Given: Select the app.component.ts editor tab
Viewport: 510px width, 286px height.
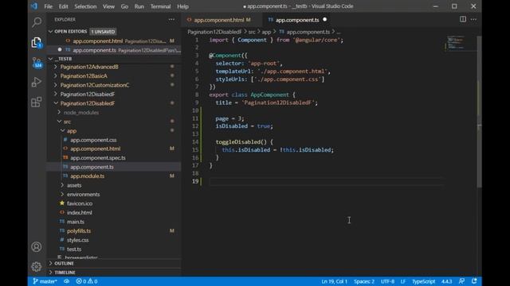Looking at the screenshot, I should click(297, 20).
